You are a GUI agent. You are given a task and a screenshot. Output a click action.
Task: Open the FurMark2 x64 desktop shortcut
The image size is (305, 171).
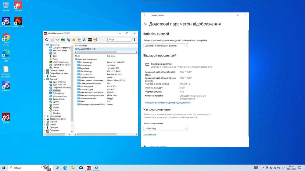pos(18,22)
